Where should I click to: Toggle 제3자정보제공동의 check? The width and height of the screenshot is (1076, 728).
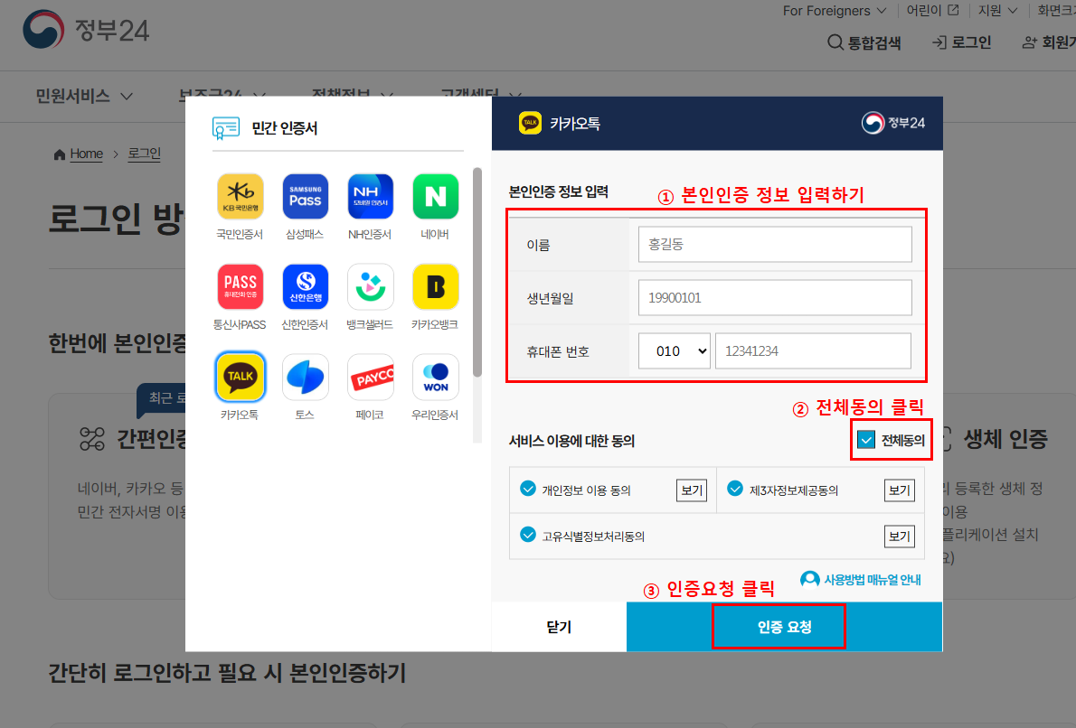point(735,488)
